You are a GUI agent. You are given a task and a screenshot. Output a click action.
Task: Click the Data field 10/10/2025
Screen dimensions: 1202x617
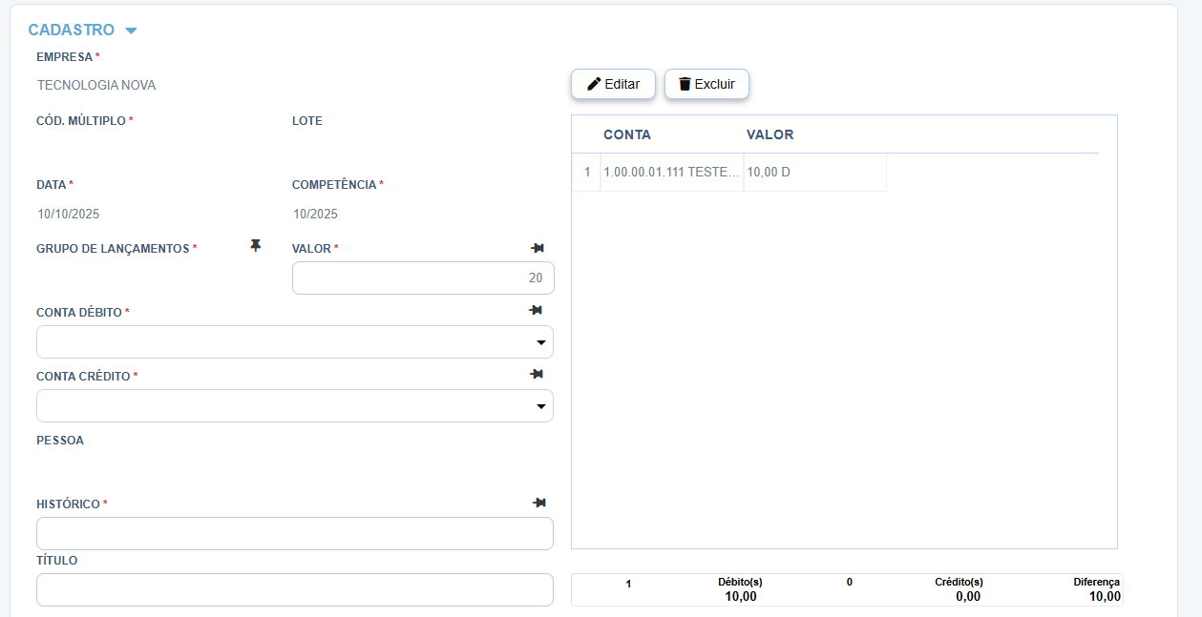pos(68,214)
